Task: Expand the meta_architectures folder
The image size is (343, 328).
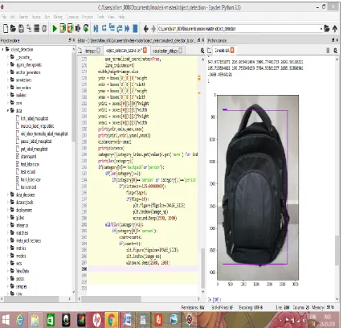Action: [x=8, y=240]
